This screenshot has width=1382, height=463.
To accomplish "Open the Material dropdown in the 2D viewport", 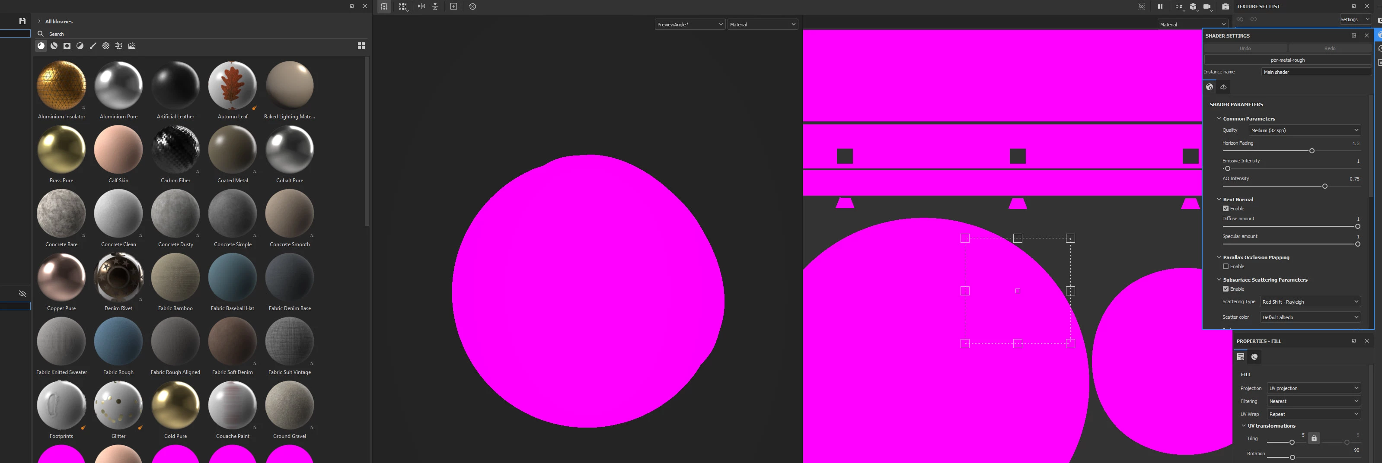I will tap(1193, 24).
